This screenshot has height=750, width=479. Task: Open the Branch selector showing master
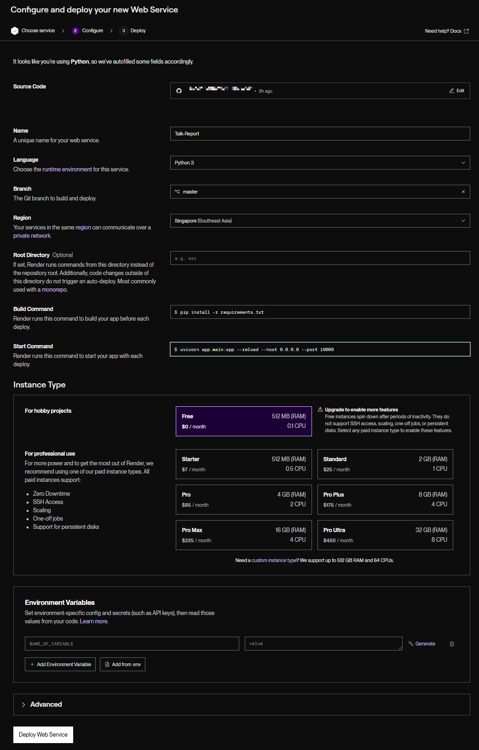click(320, 192)
